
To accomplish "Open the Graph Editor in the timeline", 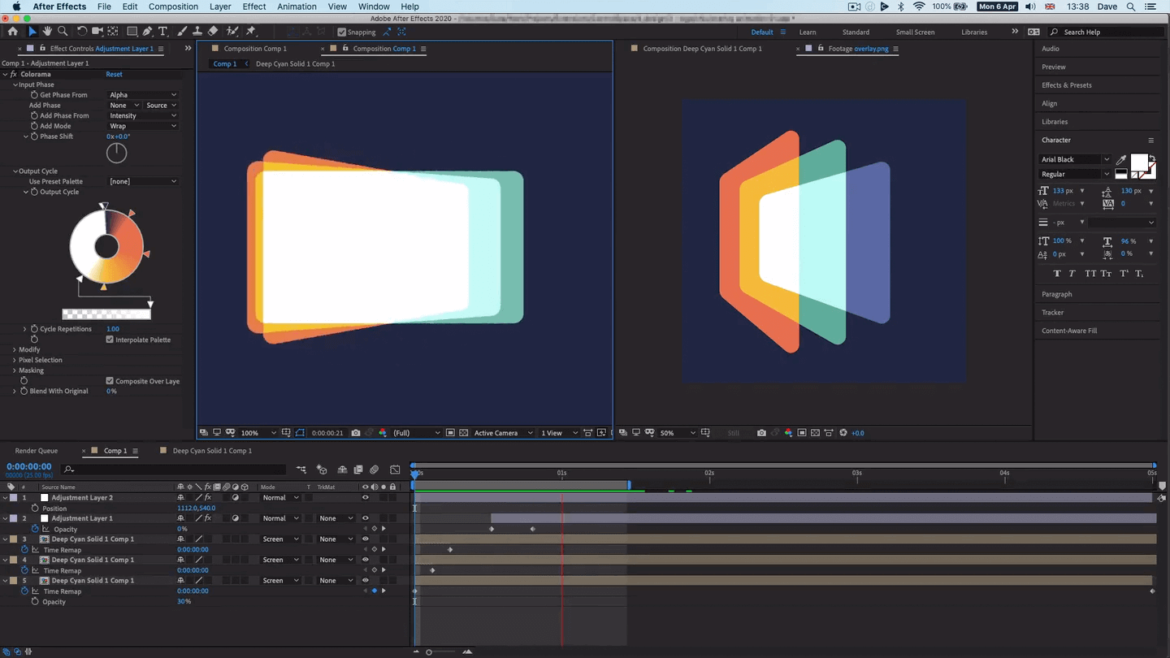I will (x=395, y=470).
